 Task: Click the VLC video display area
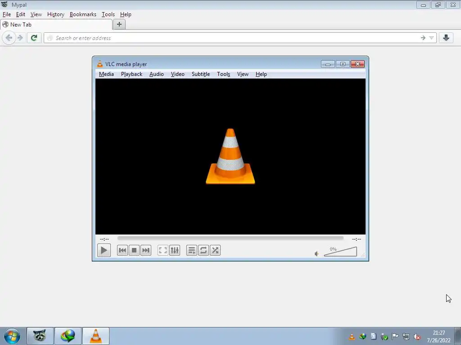pos(230,156)
